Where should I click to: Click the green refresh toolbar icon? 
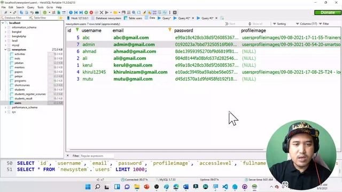click(x=45, y=12)
